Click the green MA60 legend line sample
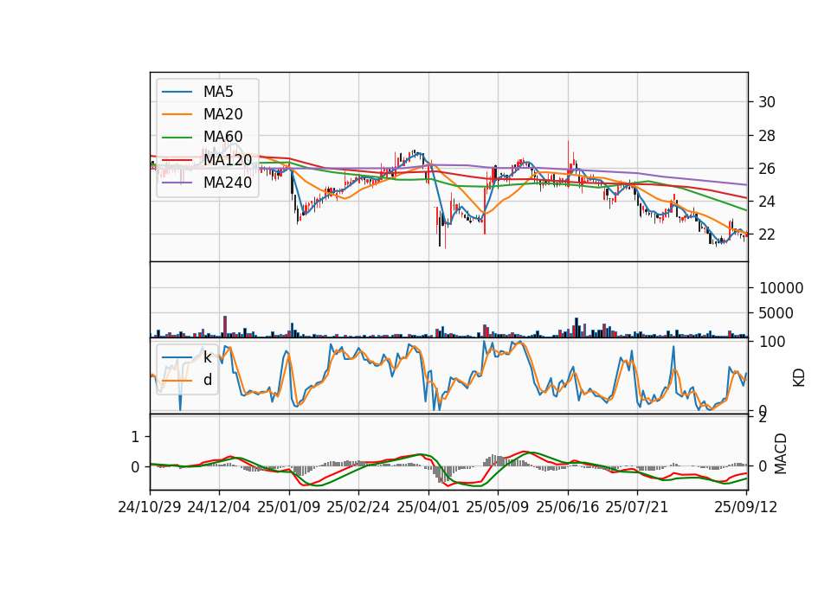Image resolution: width=831 pixels, height=597 pixels. 177,138
